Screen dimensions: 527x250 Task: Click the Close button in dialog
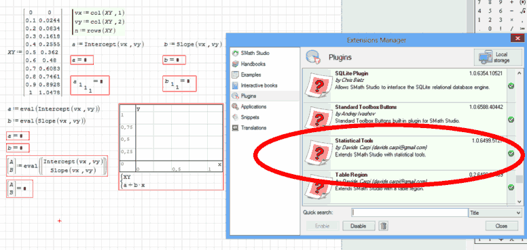pyautogui.click(x=501, y=226)
